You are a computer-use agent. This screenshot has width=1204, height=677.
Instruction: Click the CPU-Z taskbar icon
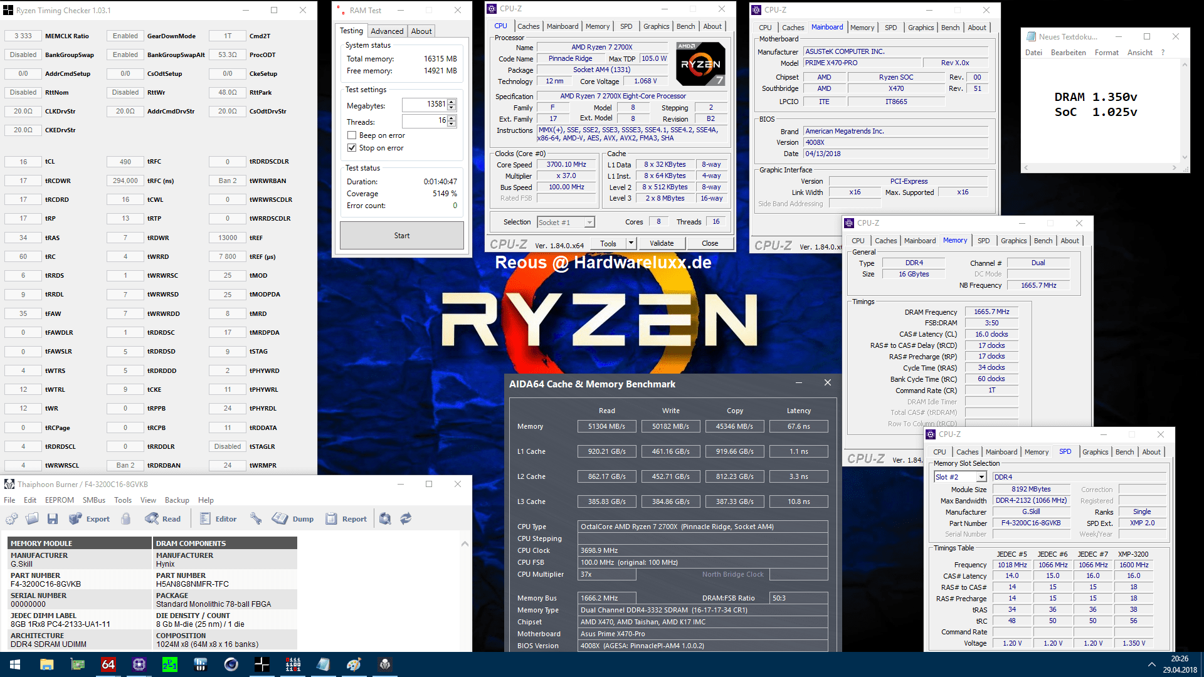(139, 664)
